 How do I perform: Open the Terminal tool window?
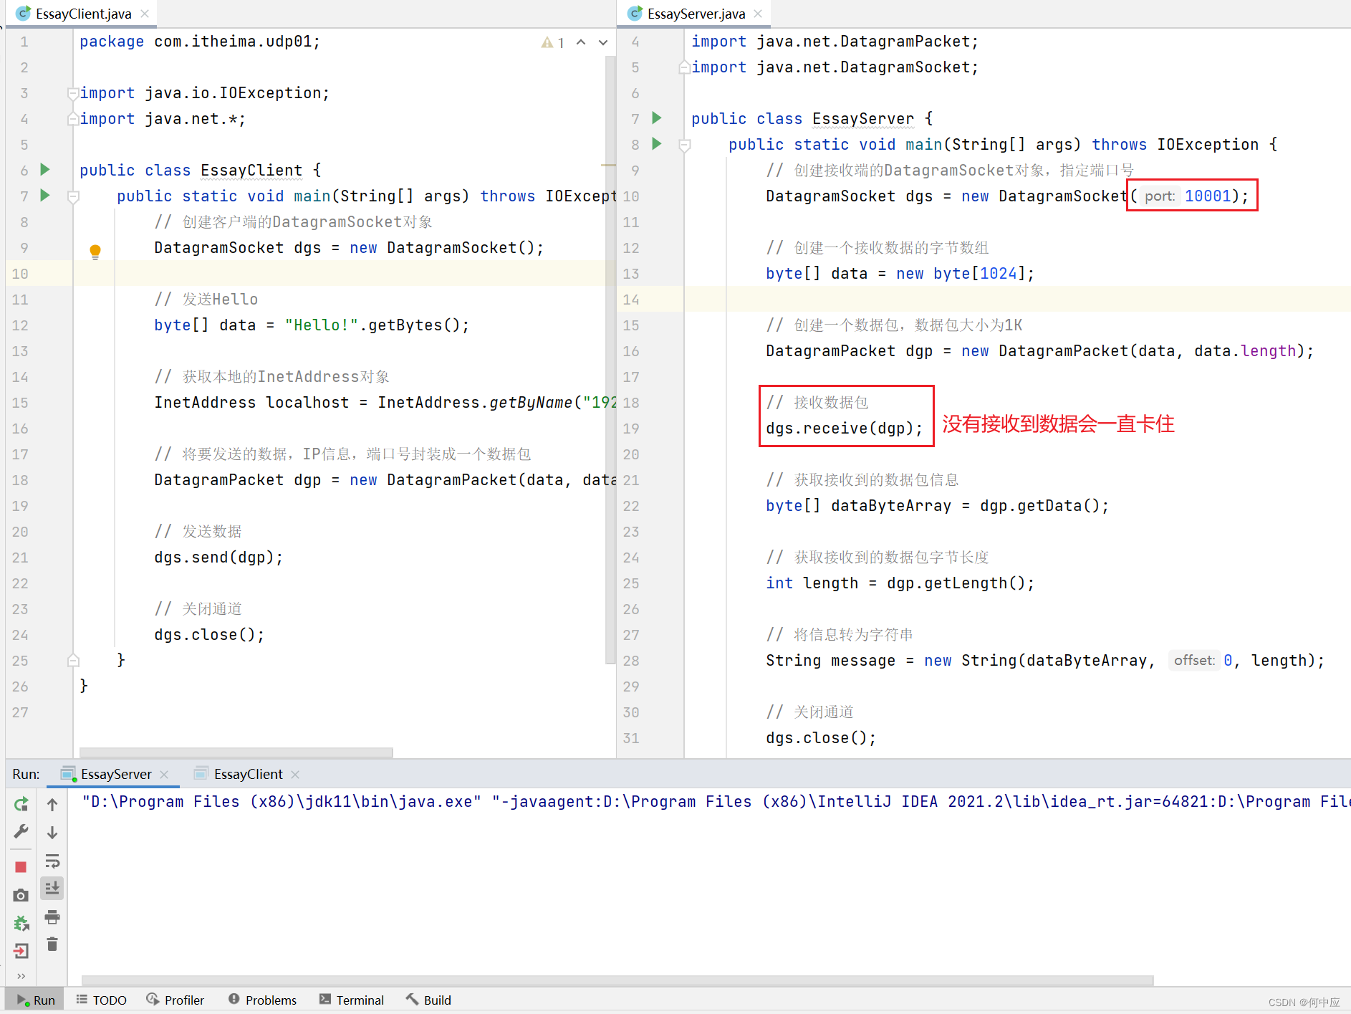coord(352,1000)
